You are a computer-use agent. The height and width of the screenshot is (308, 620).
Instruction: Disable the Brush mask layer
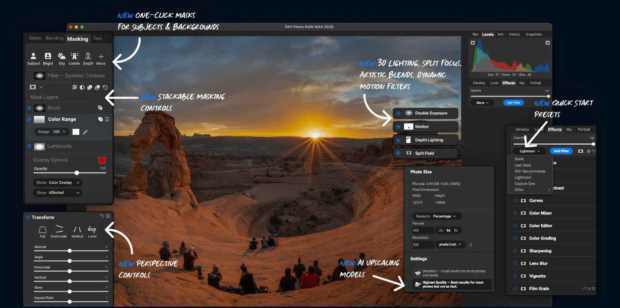tap(29, 108)
